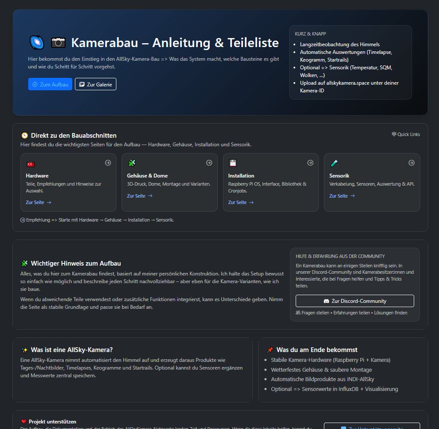439x429 pixels.
Task: Open the Hardware card via its circular arrow
Action: (x=108, y=163)
